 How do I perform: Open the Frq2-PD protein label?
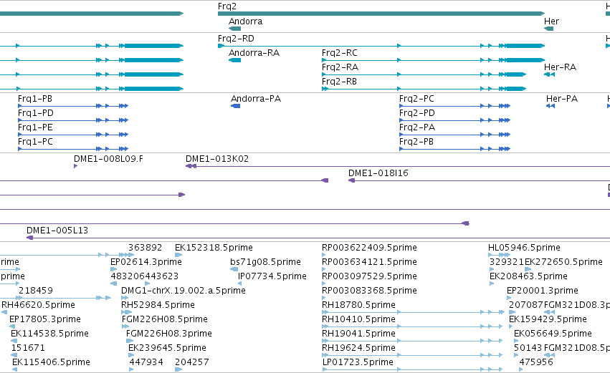tap(416, 113)
